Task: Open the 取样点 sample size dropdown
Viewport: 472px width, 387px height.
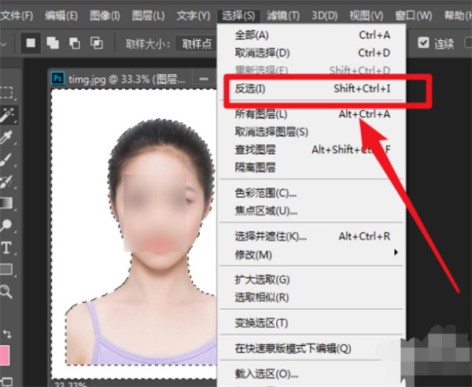Action: click(195, 43)
